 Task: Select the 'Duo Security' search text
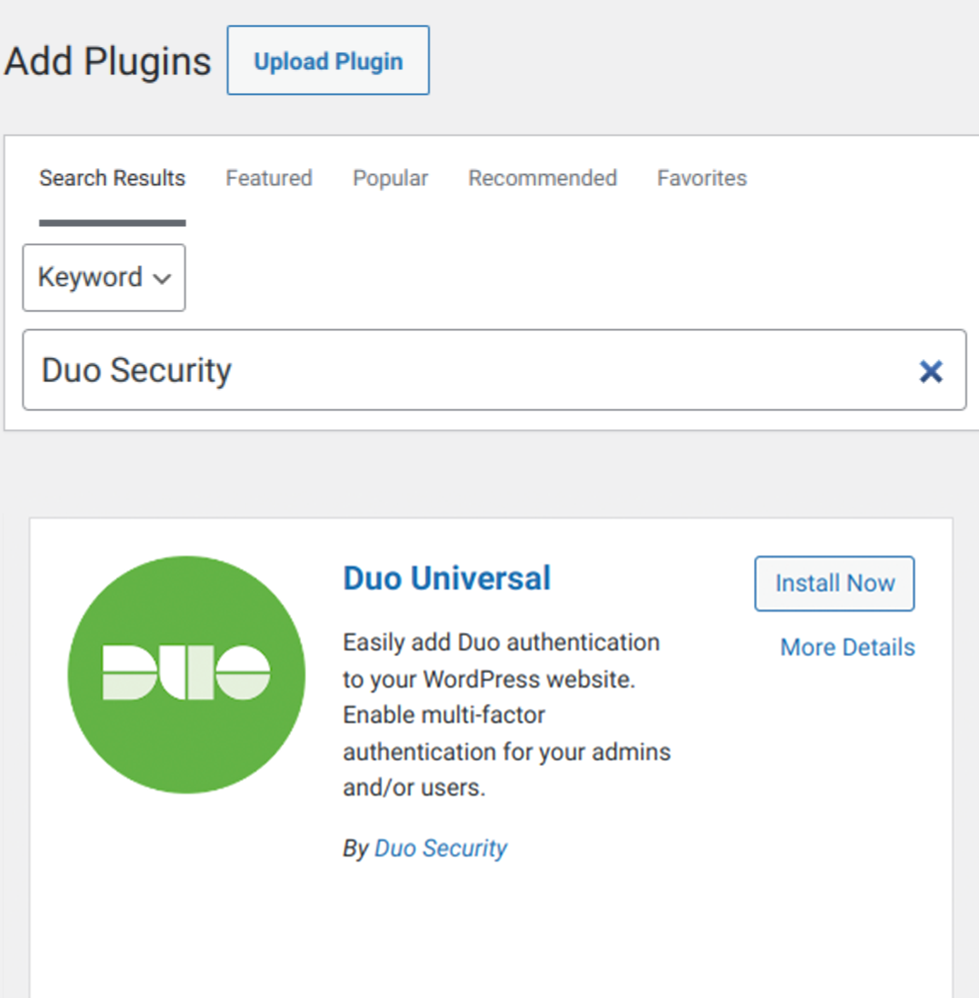click(x=135, y=371)
